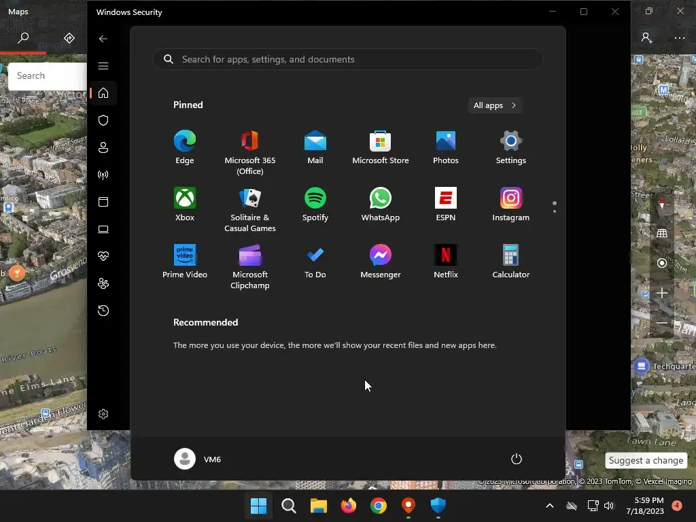
Task: Open the Edge browser from pinned apps
Action: (x=185, y=147)
